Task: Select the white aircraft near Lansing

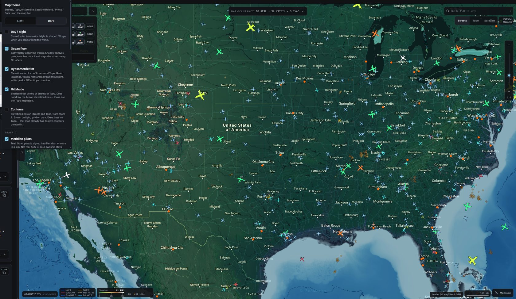Action: 403,58
